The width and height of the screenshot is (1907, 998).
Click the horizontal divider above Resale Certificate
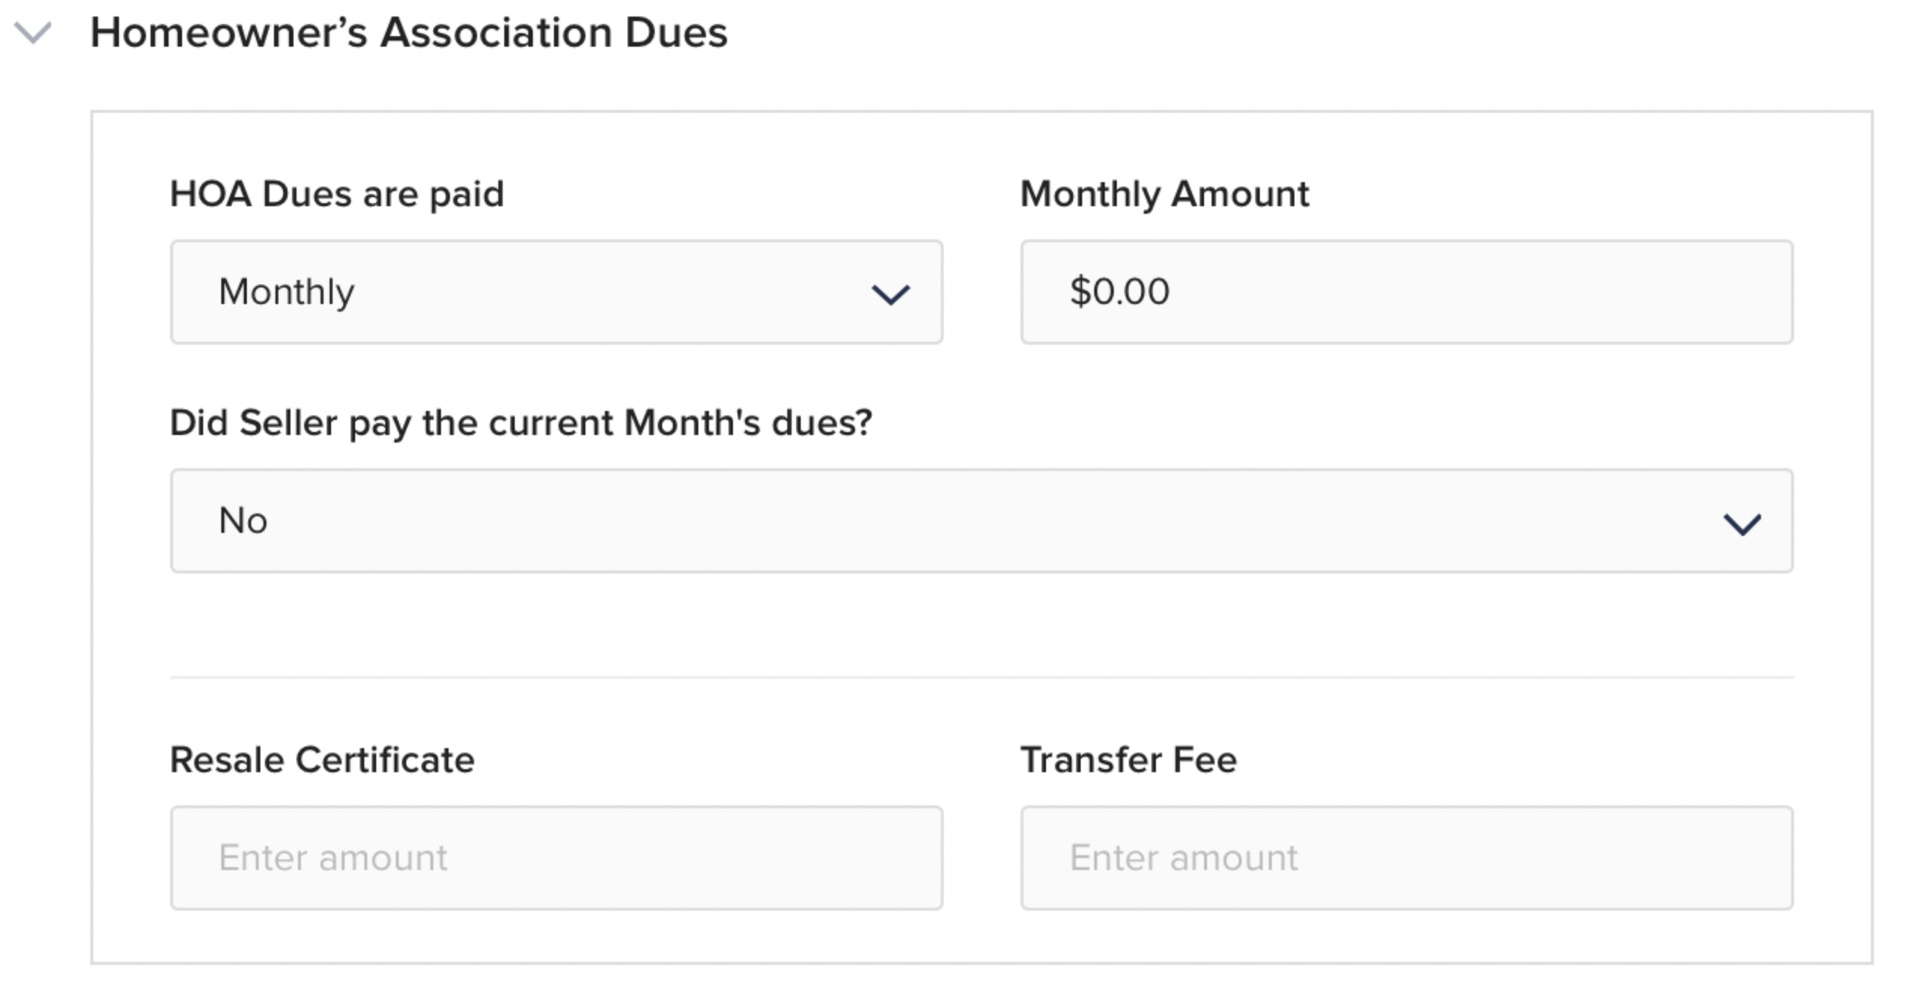[981, 677]
